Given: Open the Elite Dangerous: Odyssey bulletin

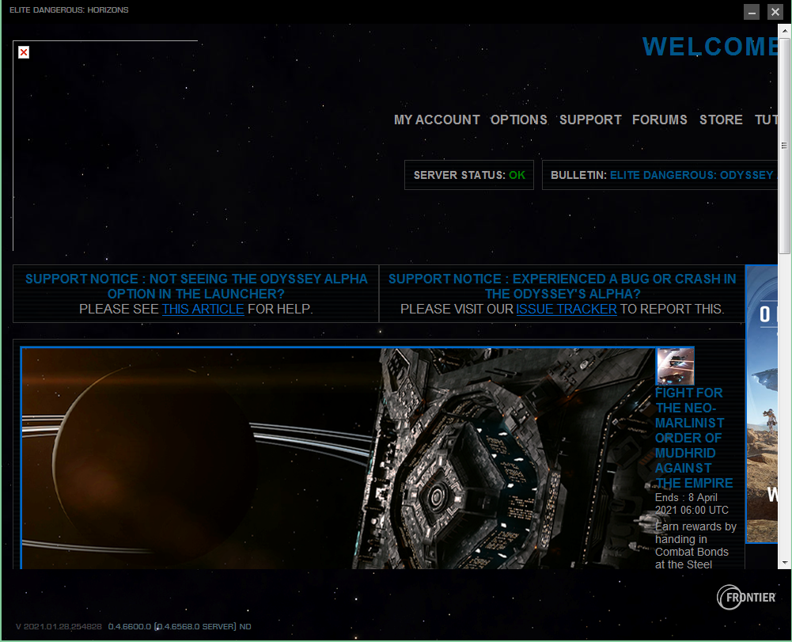Looking at the screenshot, I should point(693,175).
